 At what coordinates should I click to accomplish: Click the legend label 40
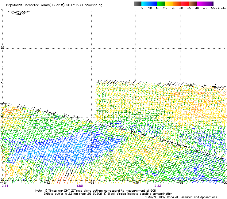tap(197, 8)
